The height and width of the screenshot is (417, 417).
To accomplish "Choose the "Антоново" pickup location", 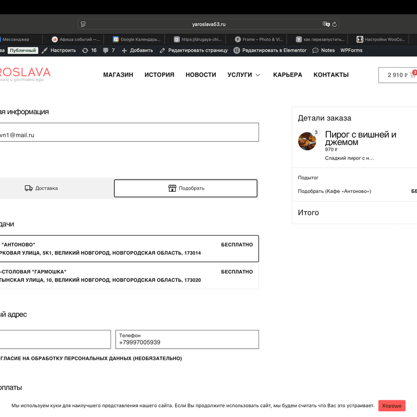I will (125, 249).
